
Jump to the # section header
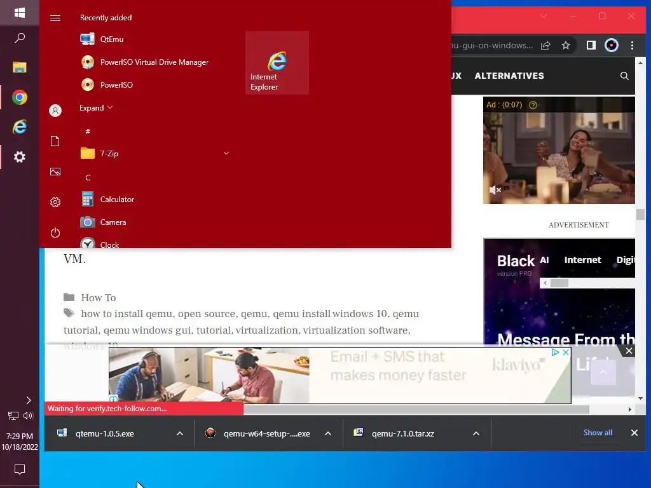(88, 132)
